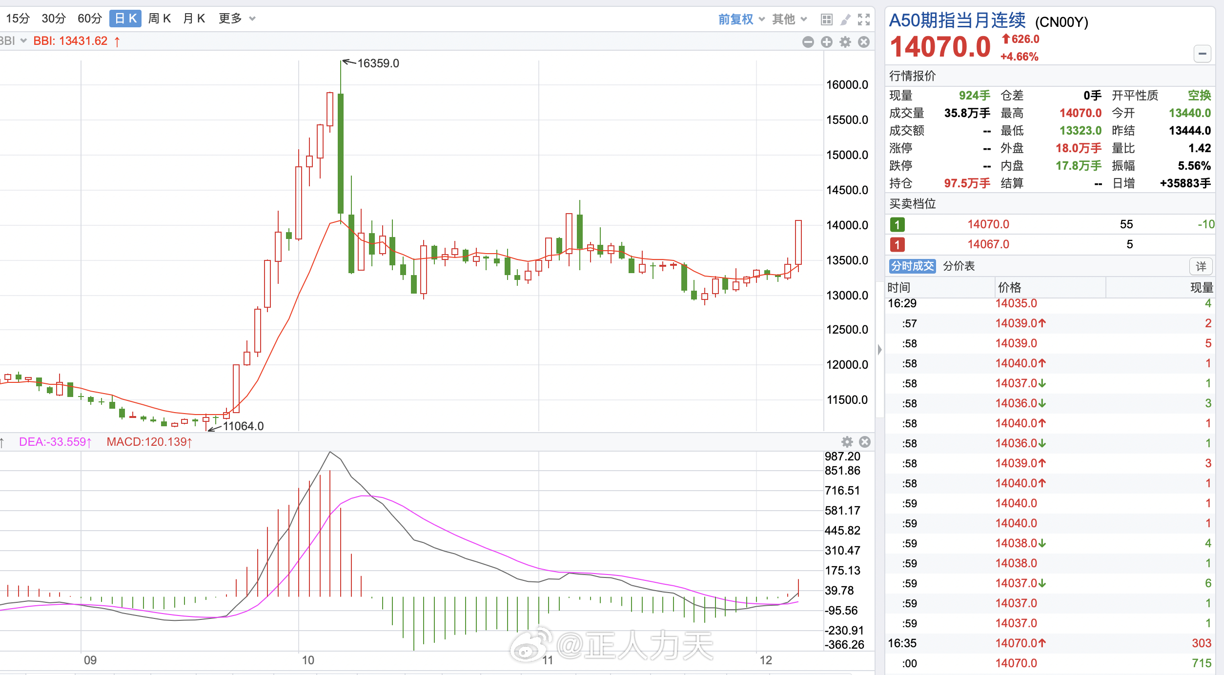
Task: Click the 昨结 value 13444.0
Action: point(1190,131)
